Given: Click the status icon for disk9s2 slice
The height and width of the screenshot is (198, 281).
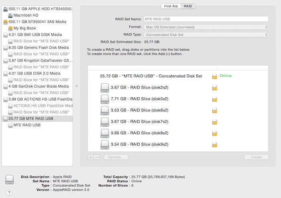Looking at the screenshot, I should click(x=214, y=144).
